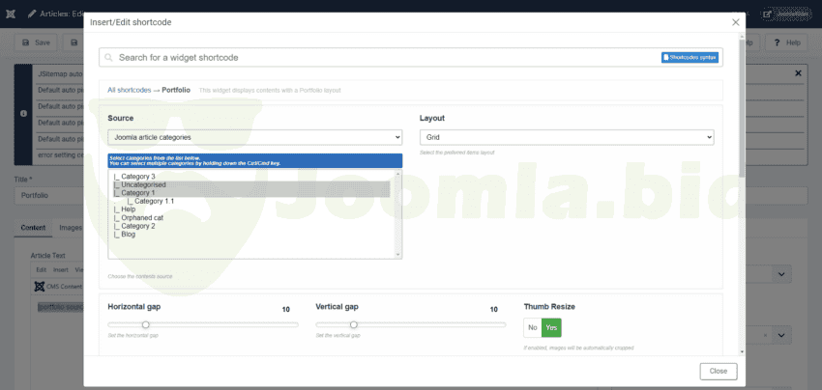Click the Close button
Viewport: 822px width, 390px height.
coord(718,371)
